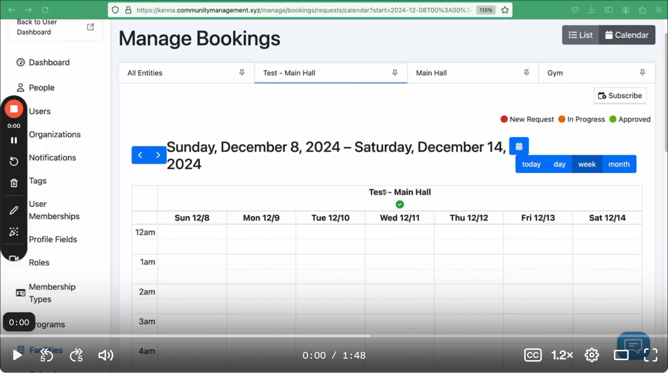Image resolution: width=668 pixels, height=373 pixels.
Task: Open Profile Fields in the sidebar
Action: click(x=53, y=239)
